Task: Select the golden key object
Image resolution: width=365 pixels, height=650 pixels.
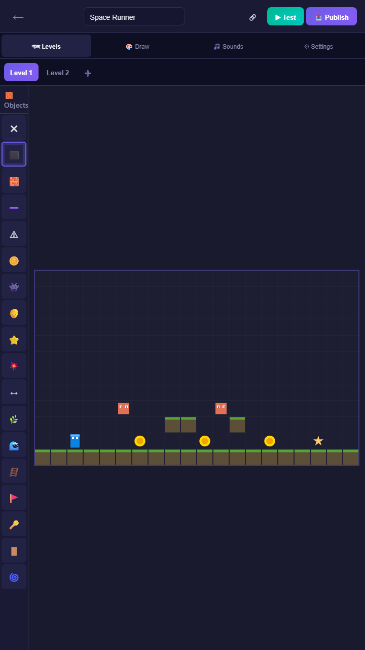Action: coord(14,525)
